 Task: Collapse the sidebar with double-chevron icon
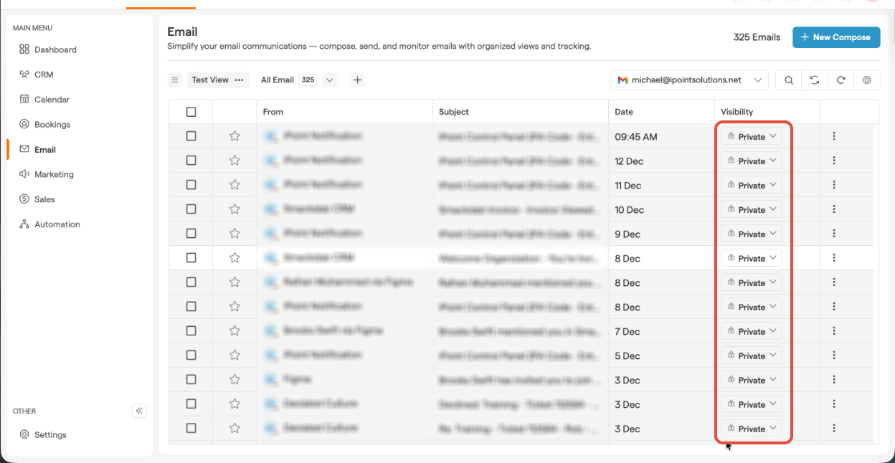[x=140, y=411]
